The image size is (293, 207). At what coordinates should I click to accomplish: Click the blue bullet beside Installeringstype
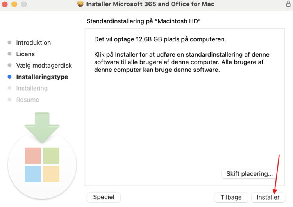(9, 77)
